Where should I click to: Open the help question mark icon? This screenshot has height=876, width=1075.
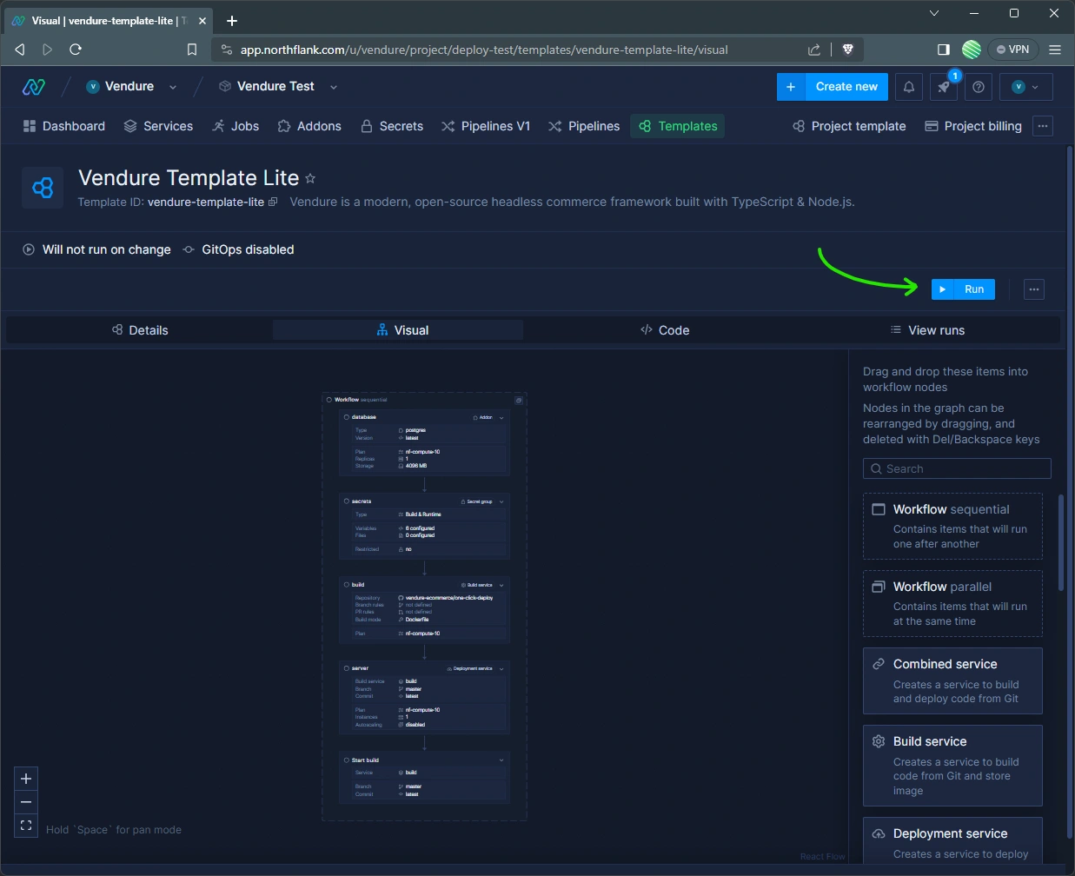point(979,87)
